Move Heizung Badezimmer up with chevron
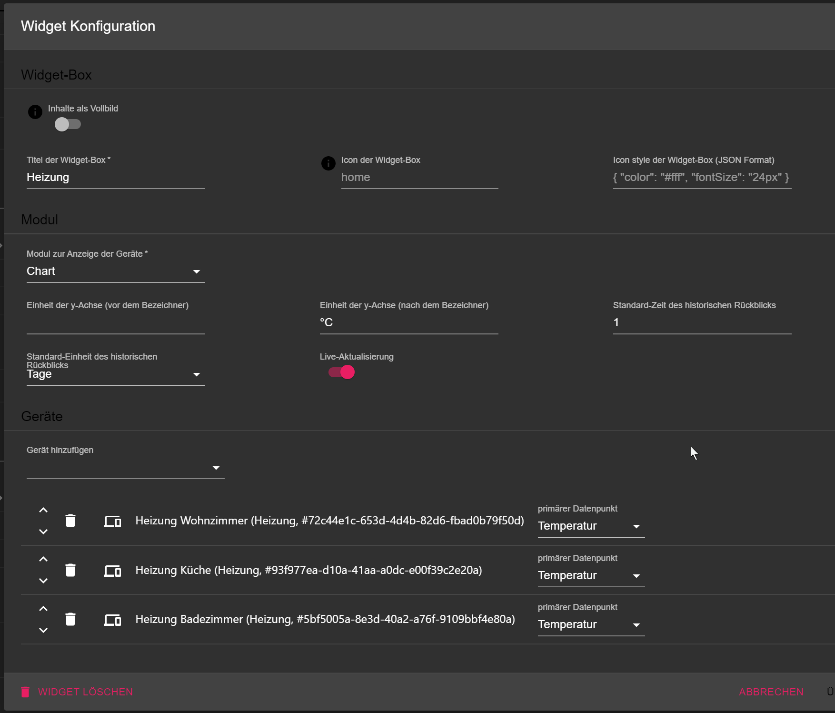The image size is (835, 713). (43, 609)
